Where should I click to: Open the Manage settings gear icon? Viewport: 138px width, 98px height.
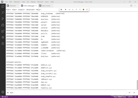[x=3, y=92]
